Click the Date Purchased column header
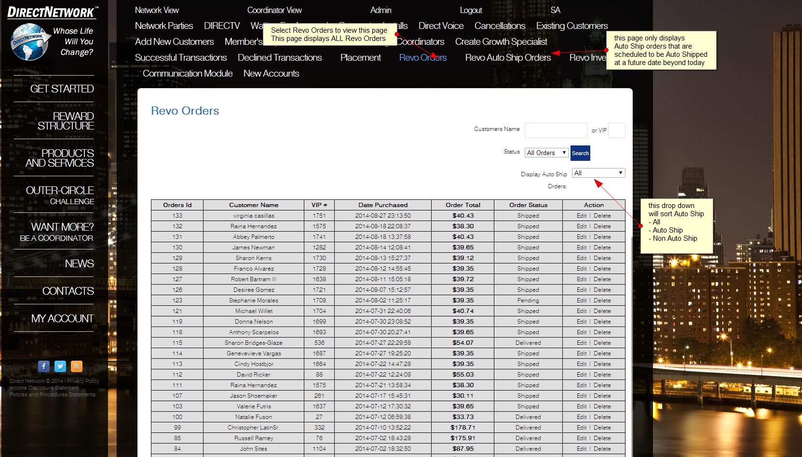This screenshot has height=457, width=802. coord(383,205)
